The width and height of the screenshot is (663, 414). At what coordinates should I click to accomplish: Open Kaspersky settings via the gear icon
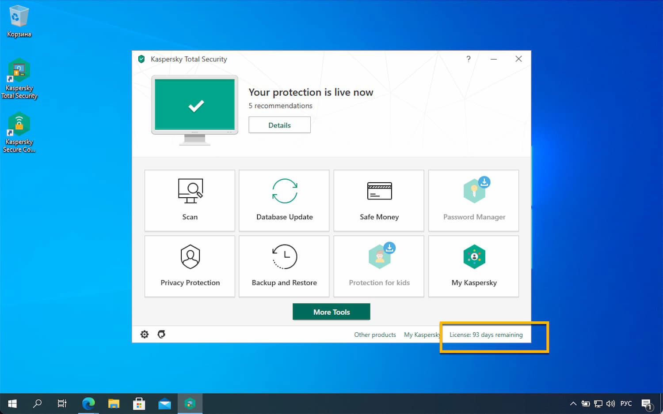coord(145,334)
